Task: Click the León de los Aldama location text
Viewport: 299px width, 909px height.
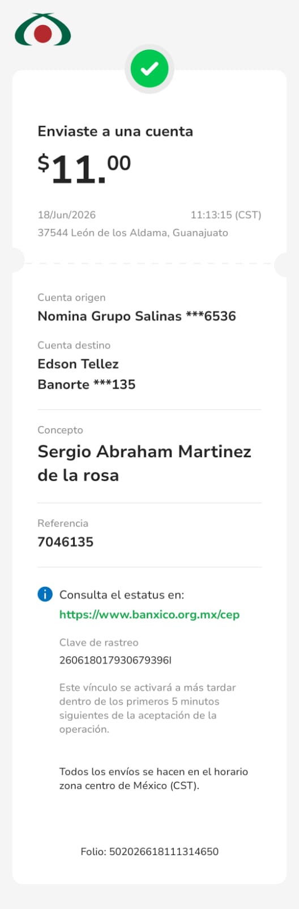Action: pyautogui.click(x=133, y=232)
